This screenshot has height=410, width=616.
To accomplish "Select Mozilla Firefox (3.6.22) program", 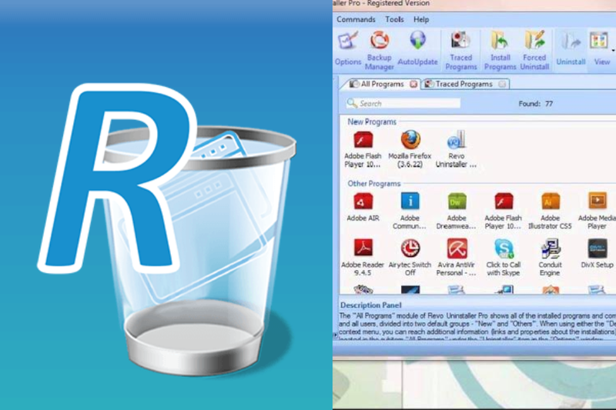I will 410,149.
